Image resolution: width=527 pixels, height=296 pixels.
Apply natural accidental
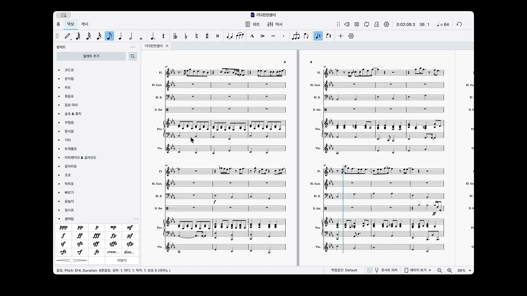pyautogui.click(x=196, y=36)
